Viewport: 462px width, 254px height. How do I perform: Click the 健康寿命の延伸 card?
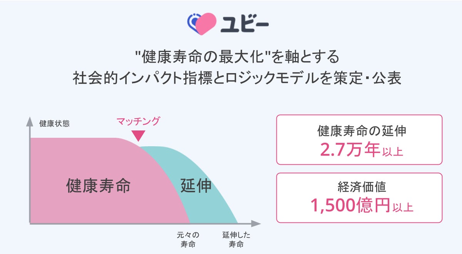point(359,139)
